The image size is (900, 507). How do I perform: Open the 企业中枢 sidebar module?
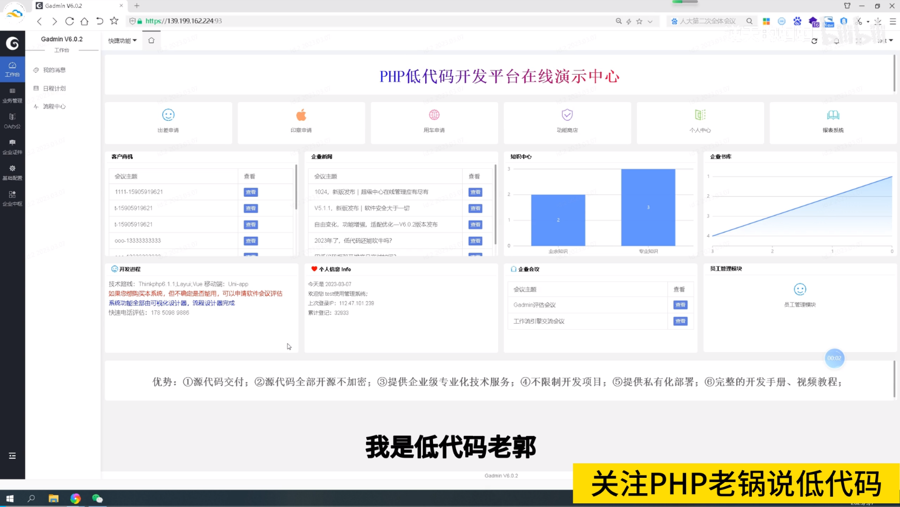click(x=12, y=199)
